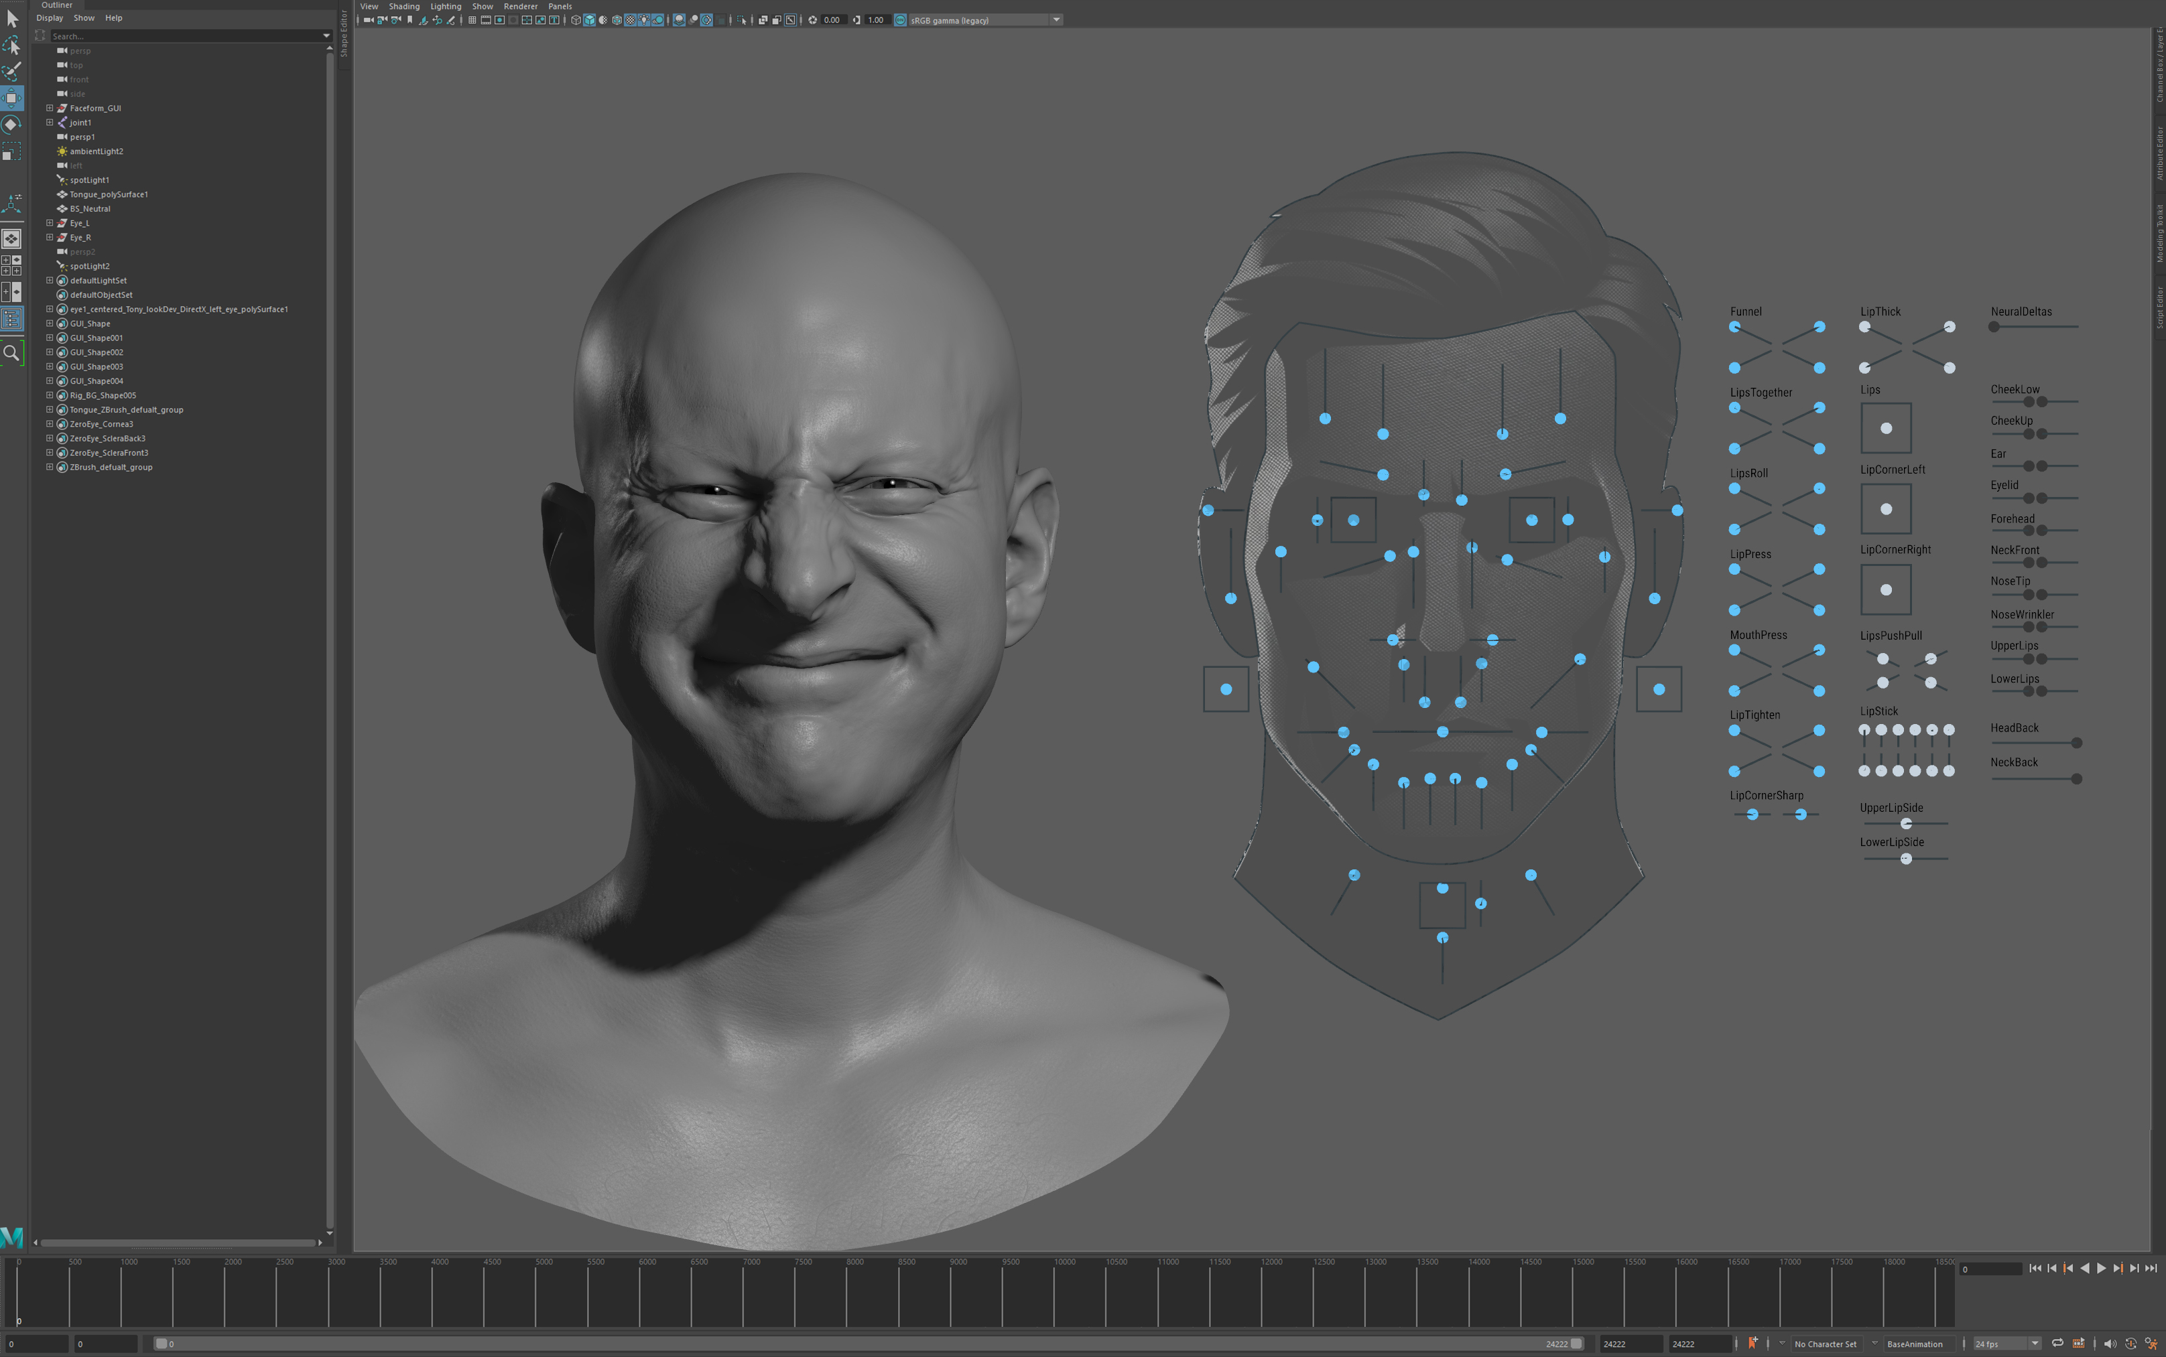Viewport: 2166px width, 1357px height.
Task: Click the Go to start of playback button
Action: tap(2036, 1269)
